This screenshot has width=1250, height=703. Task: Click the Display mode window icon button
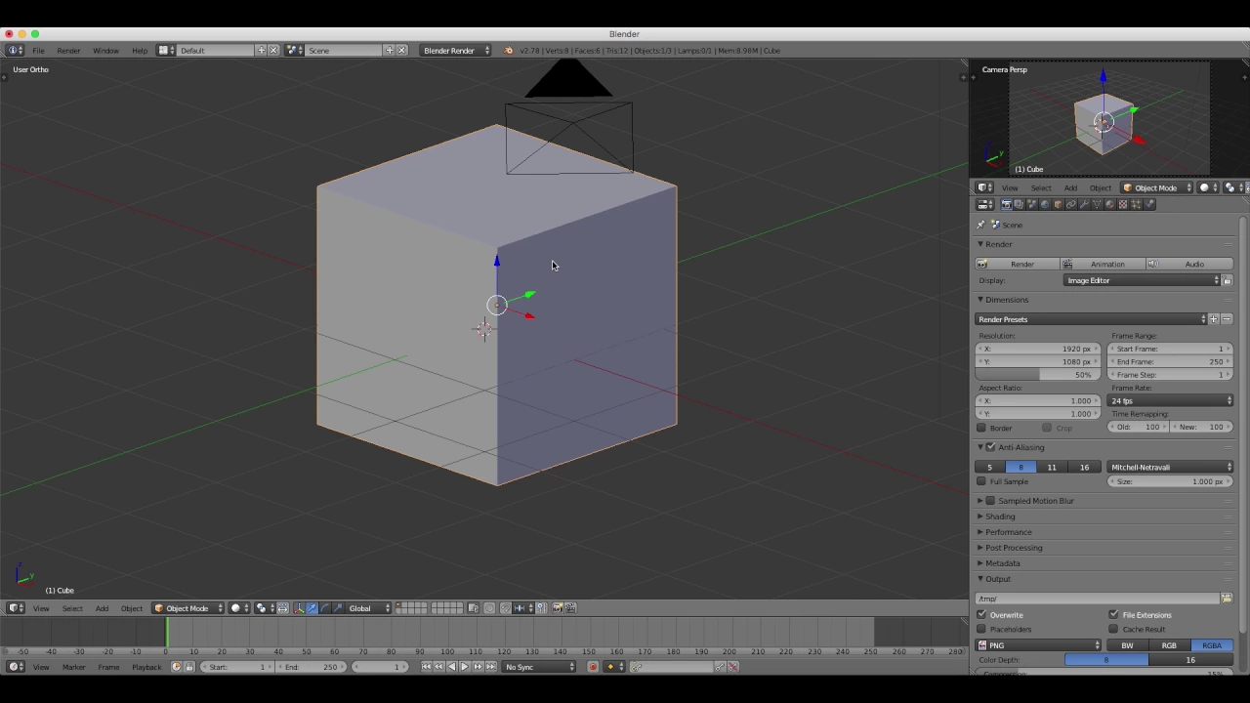pos(1228,280)
